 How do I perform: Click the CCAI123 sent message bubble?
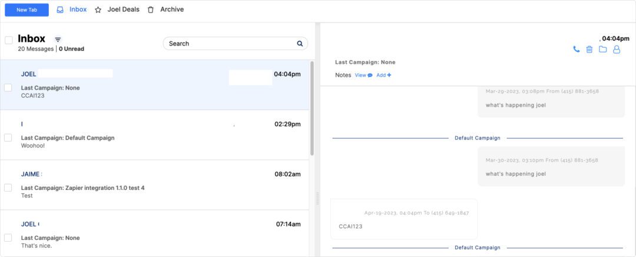[x=404, y=219]
